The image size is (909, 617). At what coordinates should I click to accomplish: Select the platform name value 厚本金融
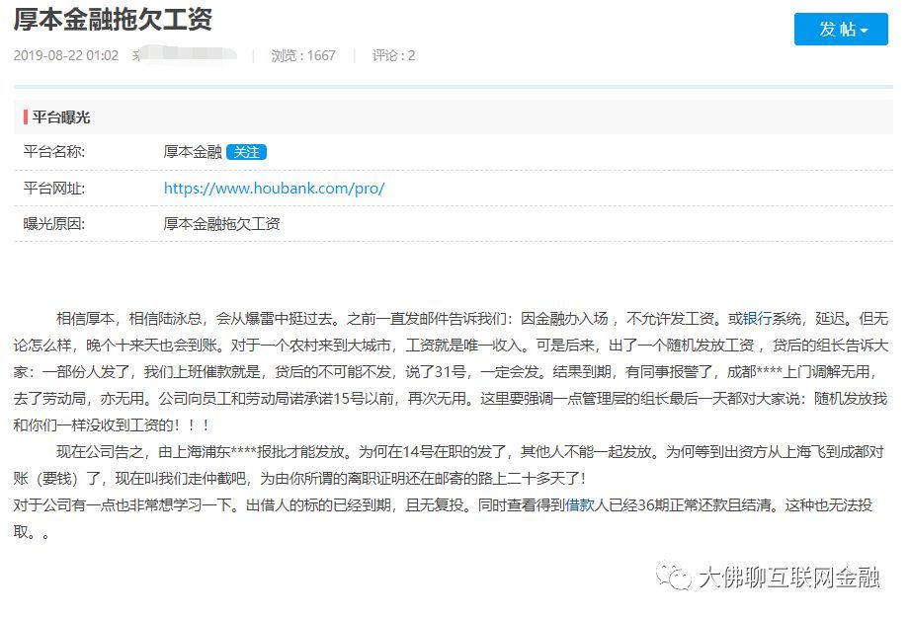[x=193, y=152]
